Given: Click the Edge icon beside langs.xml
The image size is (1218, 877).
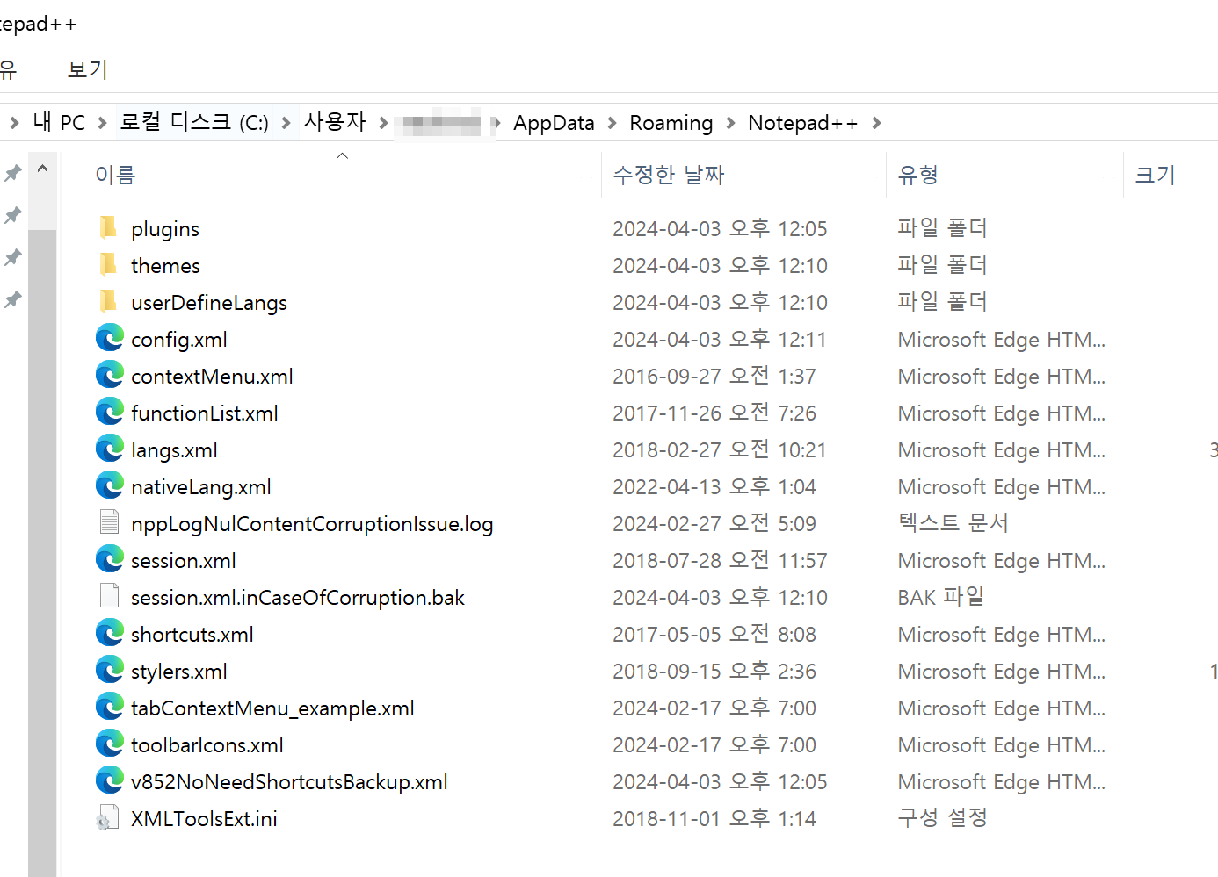Looking at the screenshot, I should [110, 449].
